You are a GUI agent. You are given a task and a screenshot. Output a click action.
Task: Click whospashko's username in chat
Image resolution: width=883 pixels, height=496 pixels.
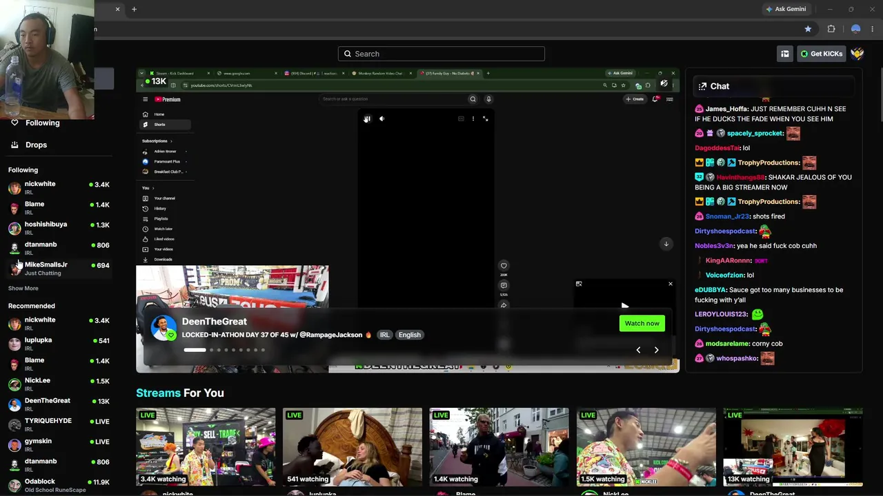pyautogui.click(x=737, y=358)
